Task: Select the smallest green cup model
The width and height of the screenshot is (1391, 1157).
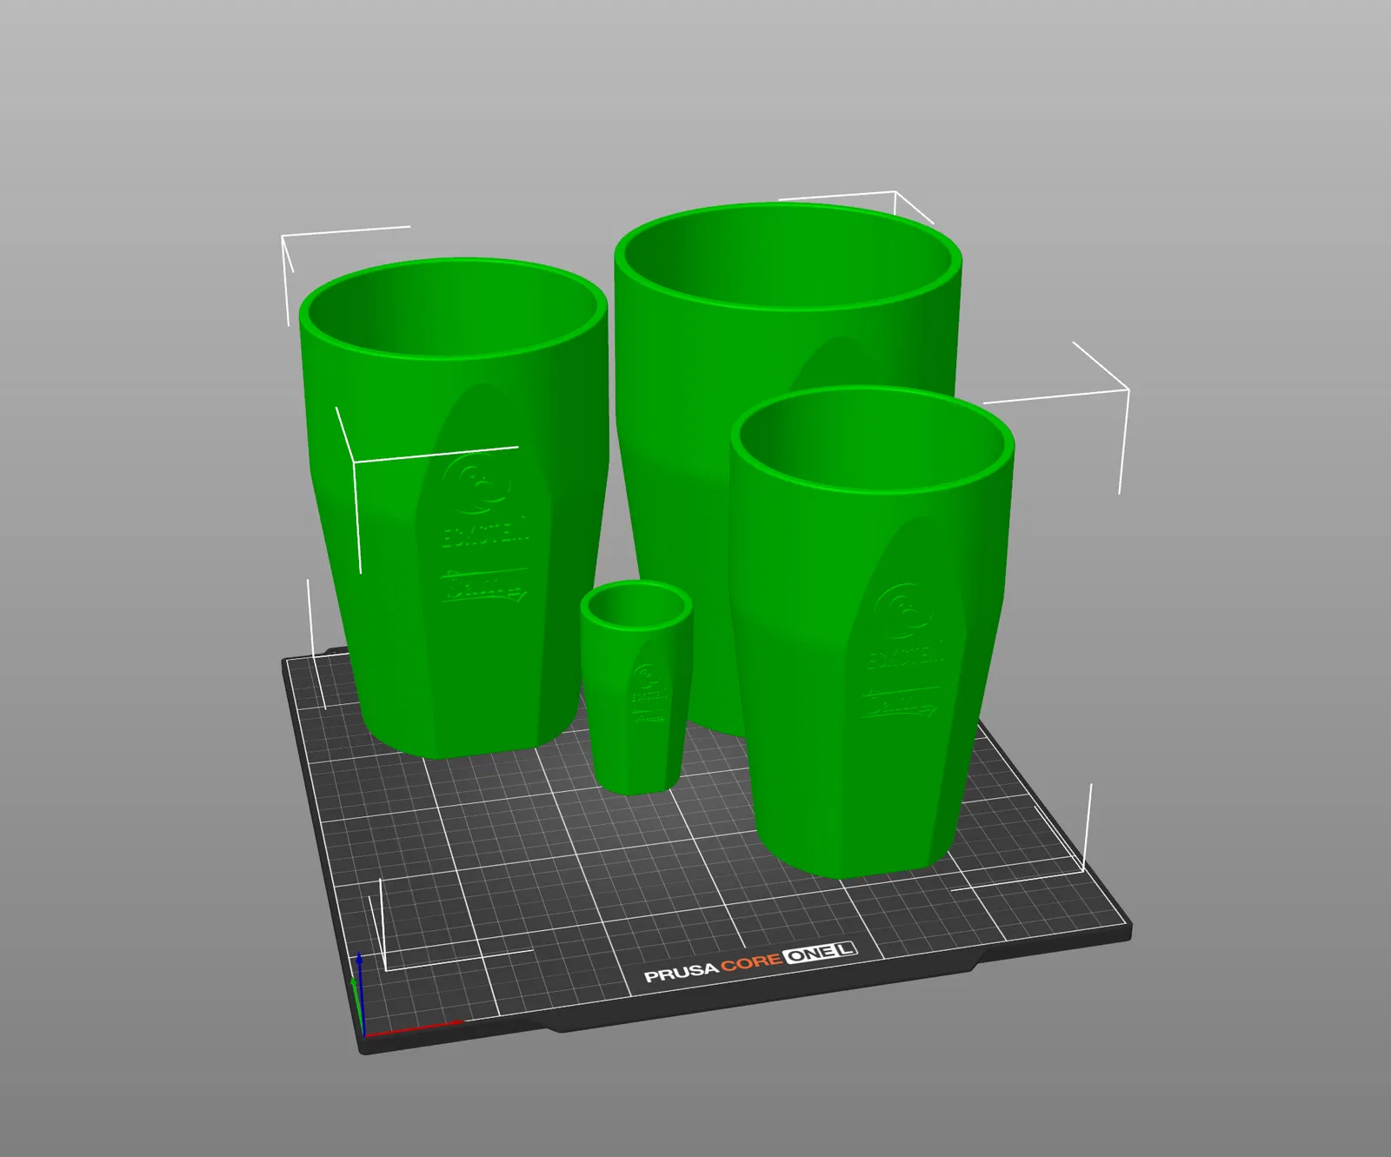Action: [x=636, y=687]
